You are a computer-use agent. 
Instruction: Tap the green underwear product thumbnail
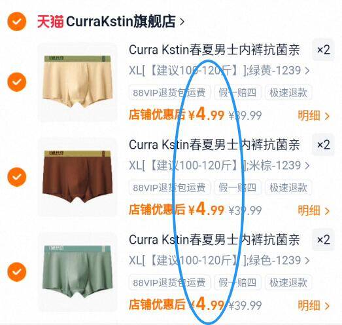pyautogui.click(x=78, y=272)
